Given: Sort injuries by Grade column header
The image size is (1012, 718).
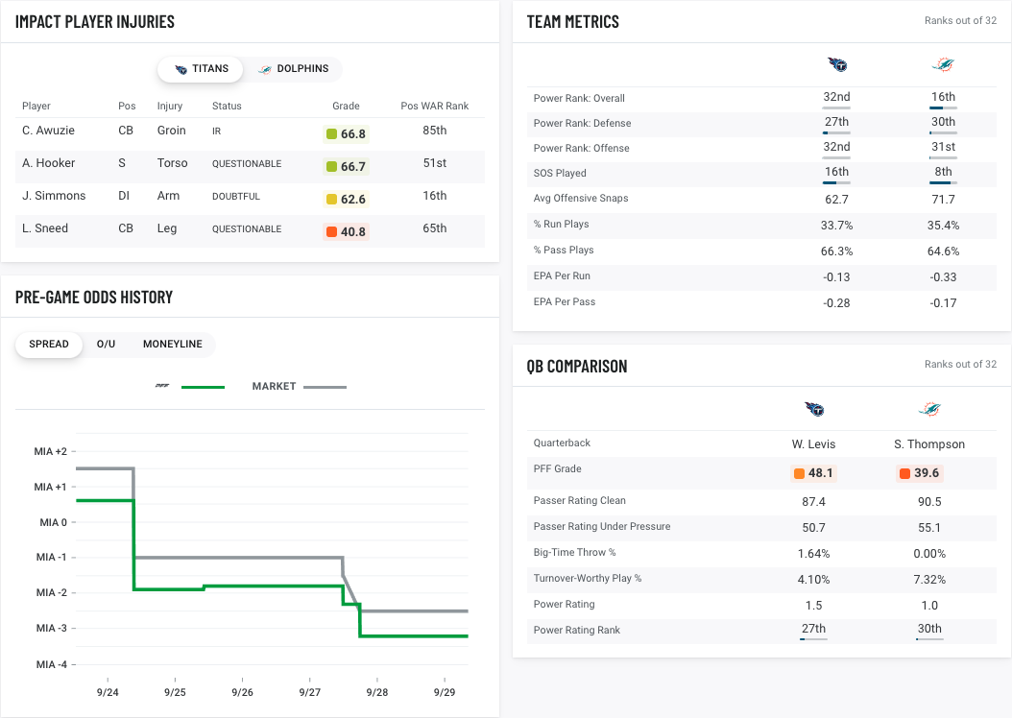Looking at the screenshot, I should click(x=346, y=107).
